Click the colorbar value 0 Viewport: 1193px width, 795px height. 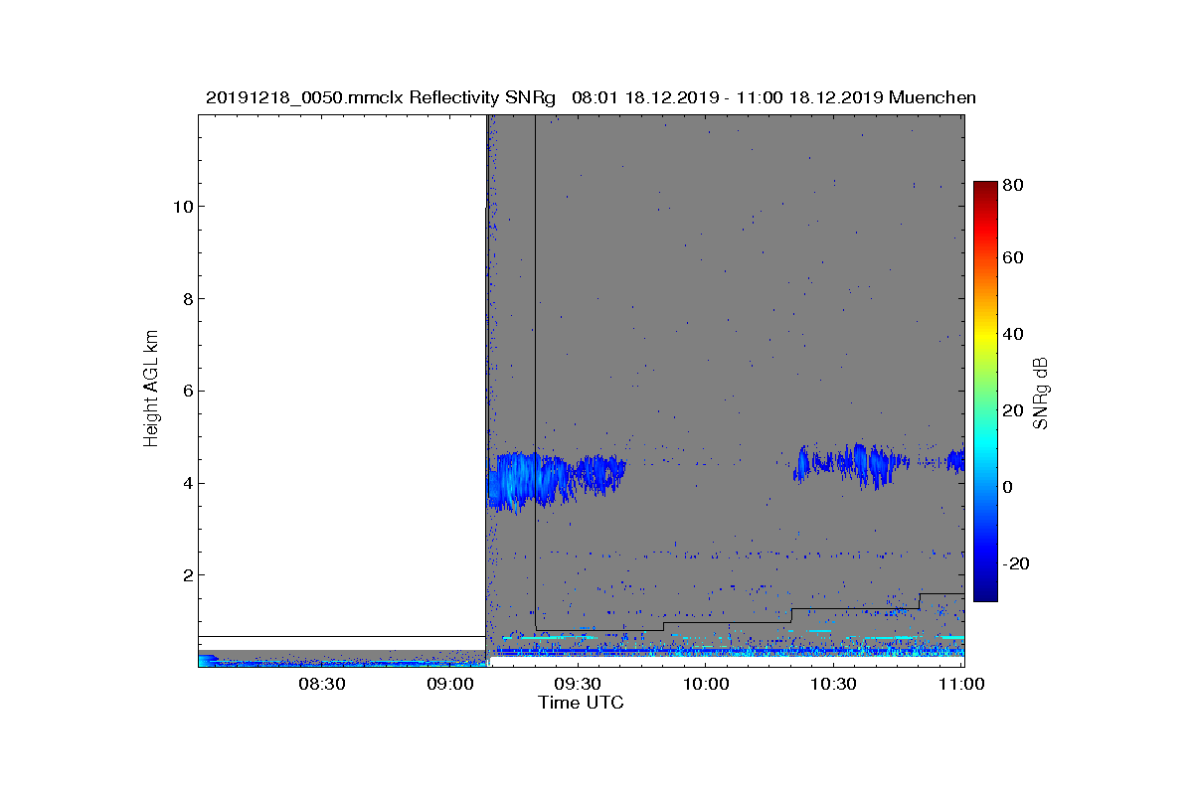tap(1008, 487)
